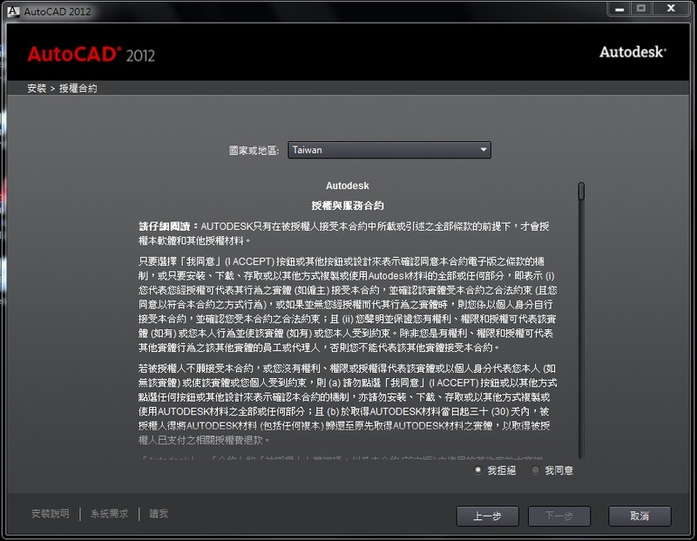This screenshot has width=697, height=541.
Task: Click the 取消 (Cancel) button
Action: click(639, 516)
